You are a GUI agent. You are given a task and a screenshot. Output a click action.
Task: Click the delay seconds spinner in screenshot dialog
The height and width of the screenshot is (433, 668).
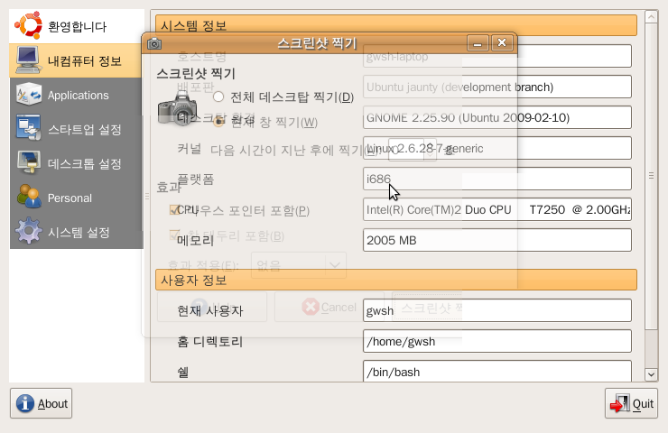413,150
